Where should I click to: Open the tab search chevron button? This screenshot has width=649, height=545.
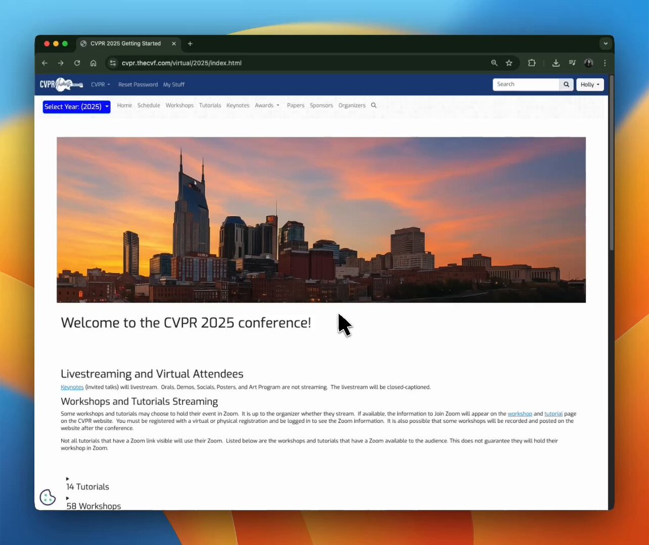tap(606, 44)
